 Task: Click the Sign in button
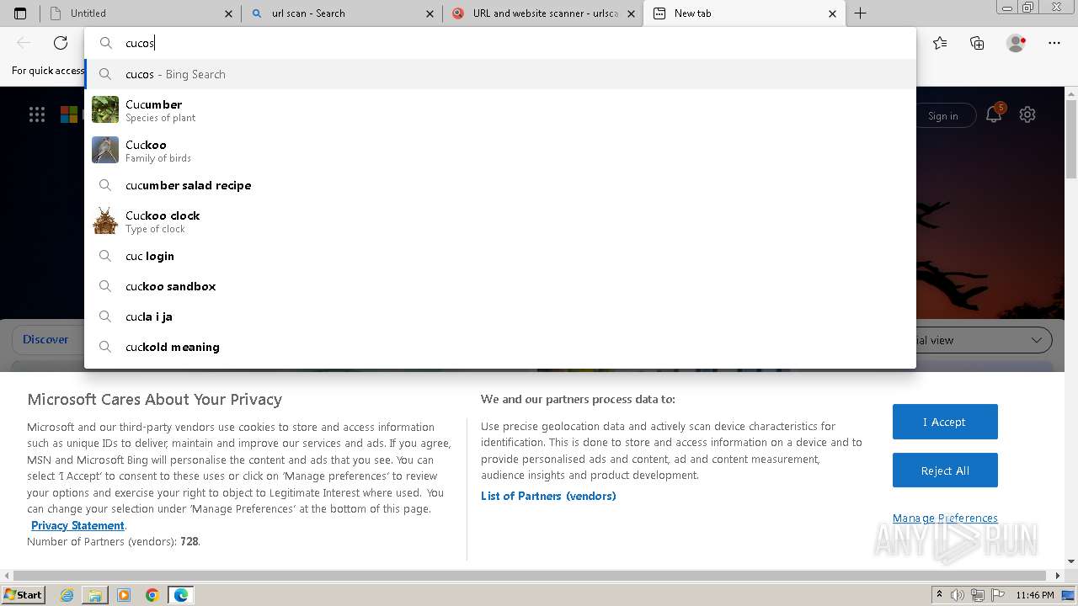coord(943,116)
